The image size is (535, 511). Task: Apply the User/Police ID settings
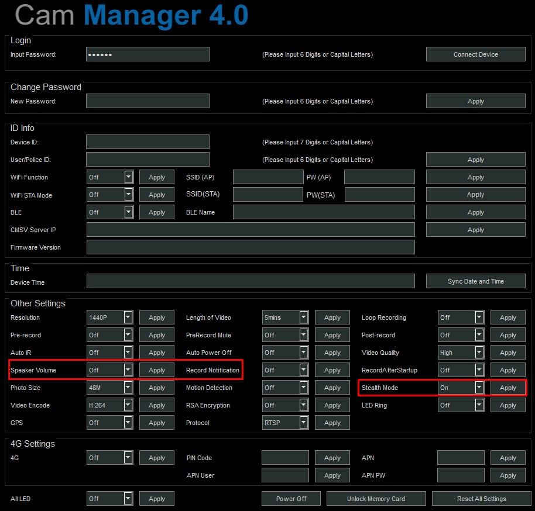(x=475, y=160)
